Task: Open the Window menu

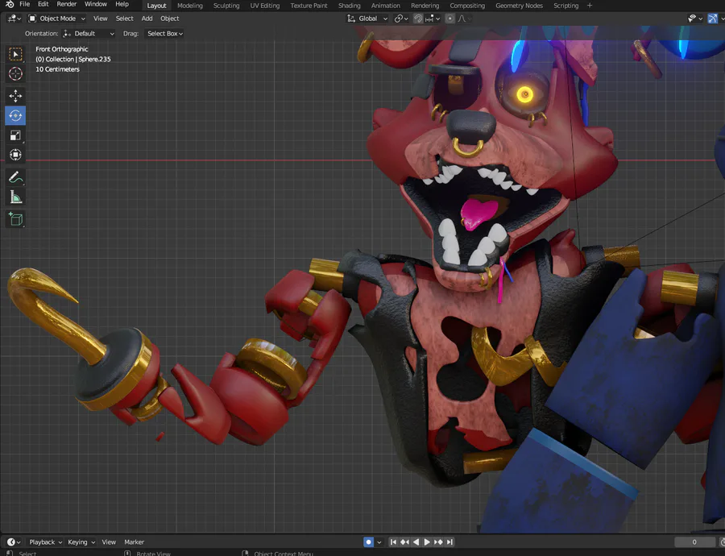Action: click(96, 4)
